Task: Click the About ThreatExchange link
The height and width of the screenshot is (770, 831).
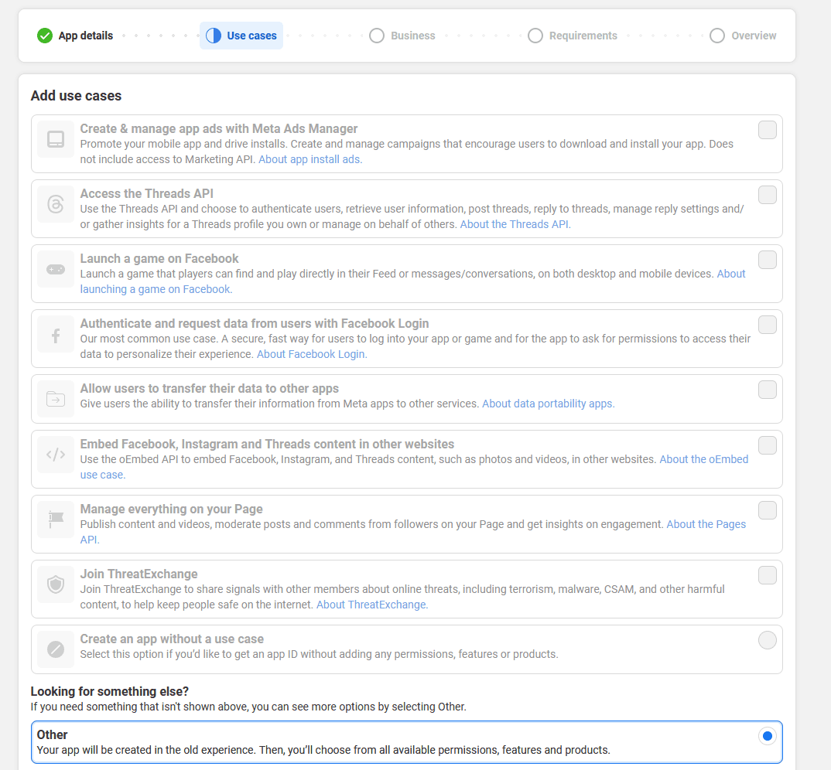Action: pos(371,605)
